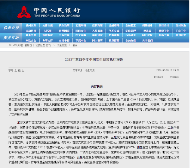Go to 意见征集 page
The height and width of the screenshot is (168, 194).
point(114,41)
